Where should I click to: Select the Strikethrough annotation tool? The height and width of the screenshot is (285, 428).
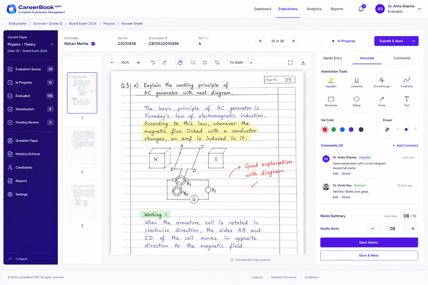[x=382, y=83]
